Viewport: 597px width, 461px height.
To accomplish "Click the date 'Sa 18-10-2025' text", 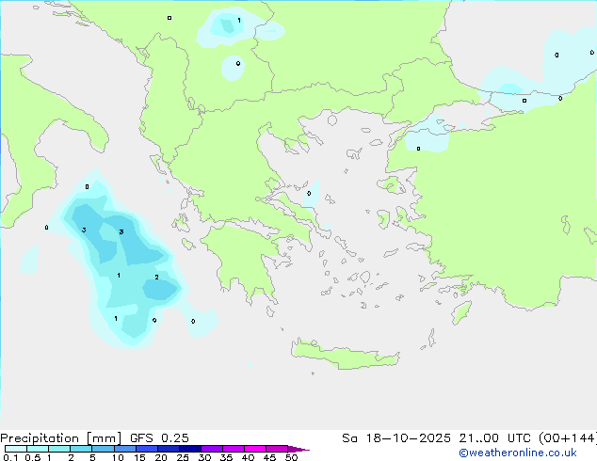I will pyautogui.click(x=396, y=438).
